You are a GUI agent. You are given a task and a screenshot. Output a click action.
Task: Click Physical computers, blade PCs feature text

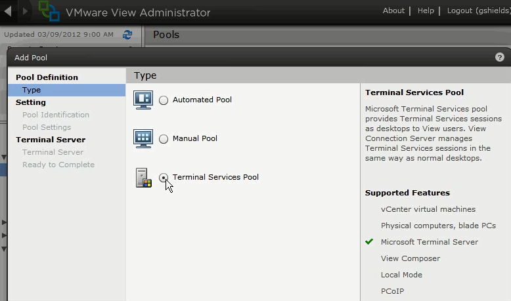438,226
